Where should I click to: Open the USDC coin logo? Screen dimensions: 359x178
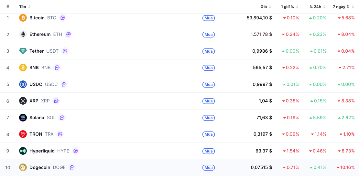pyautogui.click(x=23, y=84)
